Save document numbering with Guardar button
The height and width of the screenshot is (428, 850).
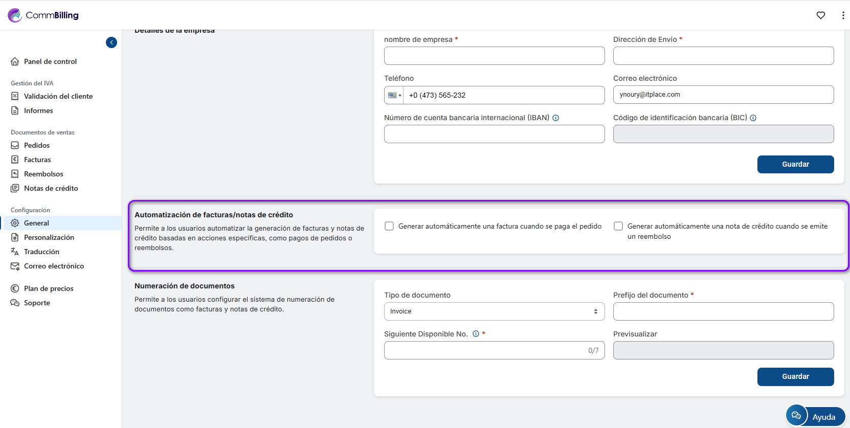coord(795,376)
